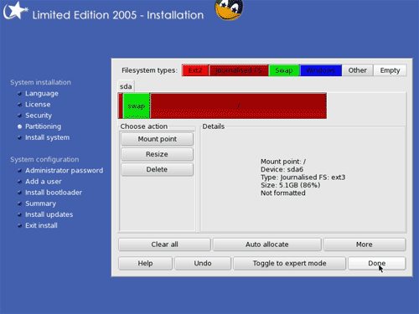Click the Clear all button
419x314 pixels.
coord(164,245)
